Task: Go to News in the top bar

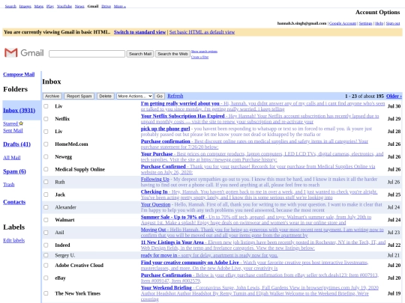Action: (79, 6)
